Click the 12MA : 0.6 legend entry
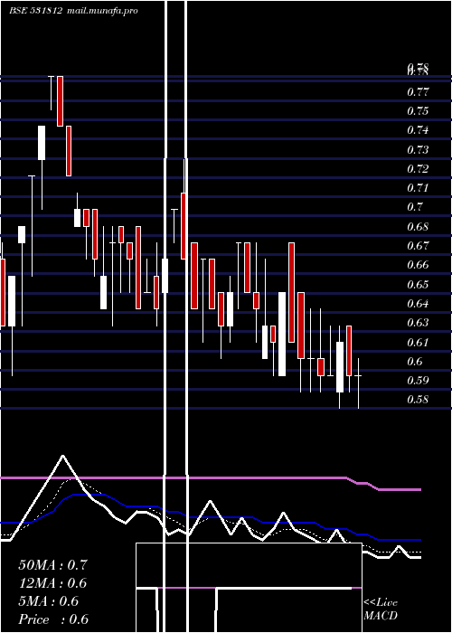Screen dimensions: 452x633 [x=52, y=583]
